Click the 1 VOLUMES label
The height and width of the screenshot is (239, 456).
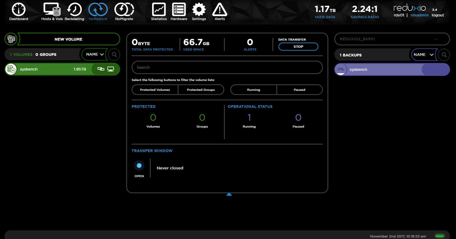pos(21,55)
